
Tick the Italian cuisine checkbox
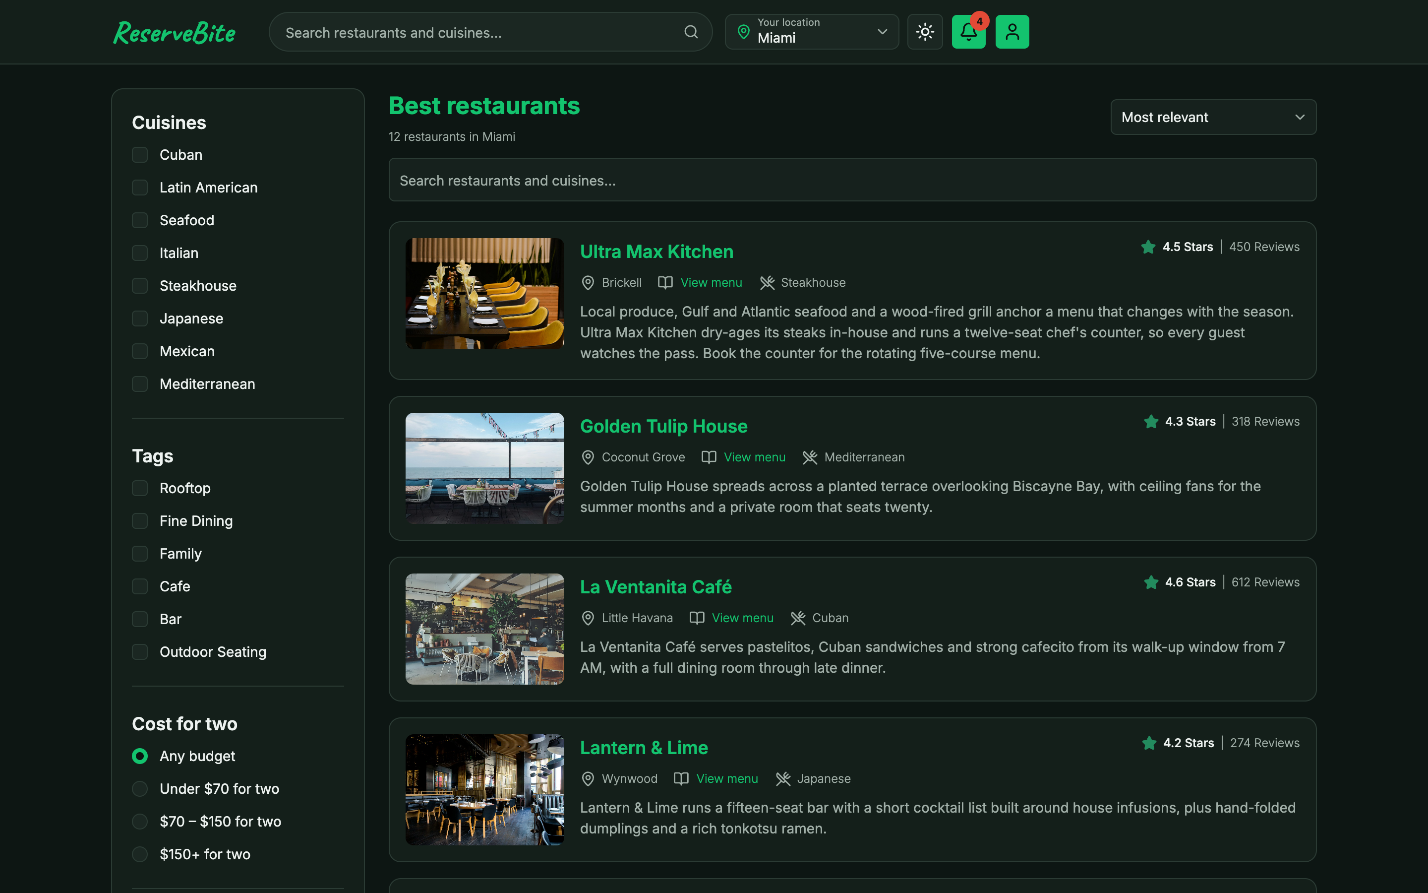click(x=140, y=254)
